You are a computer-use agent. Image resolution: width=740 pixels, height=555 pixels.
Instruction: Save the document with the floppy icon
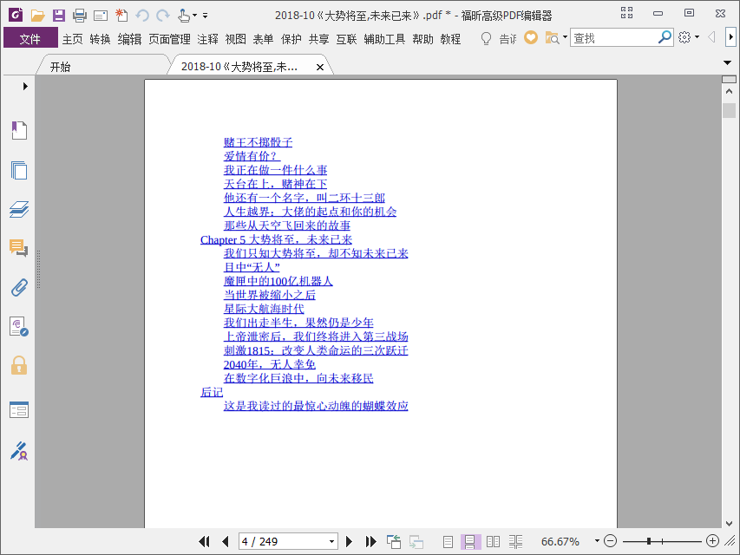coord(58,16)
